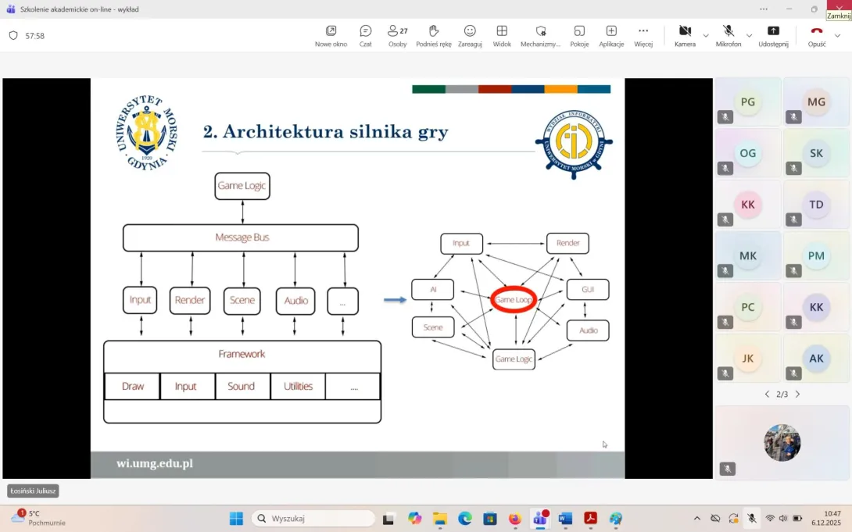Screen dimensions: 852x532
Task: Raise hand with Podnieś rękę
Action: [434, 35]
